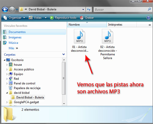
Task: Select the house folder
Action: coord(18,65)
